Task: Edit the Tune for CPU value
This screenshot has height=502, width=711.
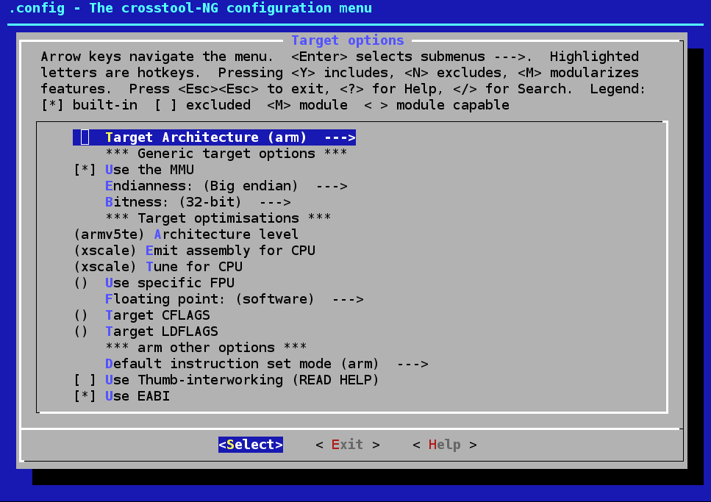Action: [158, 267]
